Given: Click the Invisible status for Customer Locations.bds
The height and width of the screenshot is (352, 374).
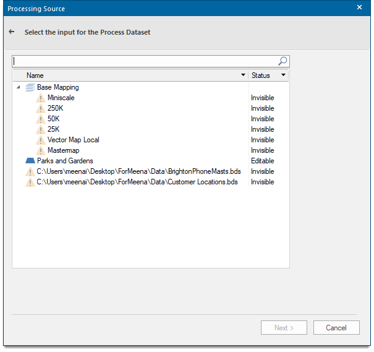Looking at the screenshot, I should tap(262, 182).
